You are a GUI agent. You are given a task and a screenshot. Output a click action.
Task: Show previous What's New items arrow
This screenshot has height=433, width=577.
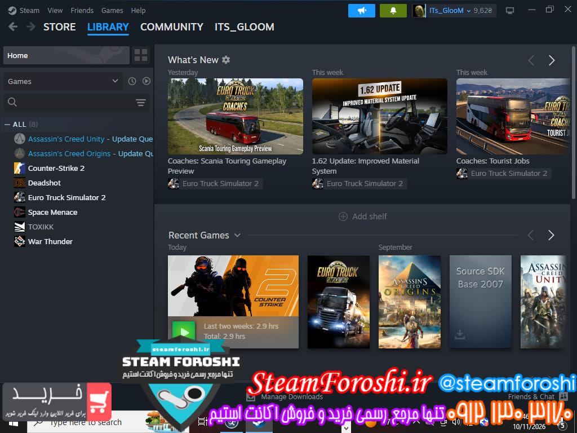pos(531,60)
